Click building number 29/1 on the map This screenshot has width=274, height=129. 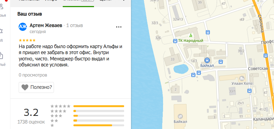pos(241,103)
